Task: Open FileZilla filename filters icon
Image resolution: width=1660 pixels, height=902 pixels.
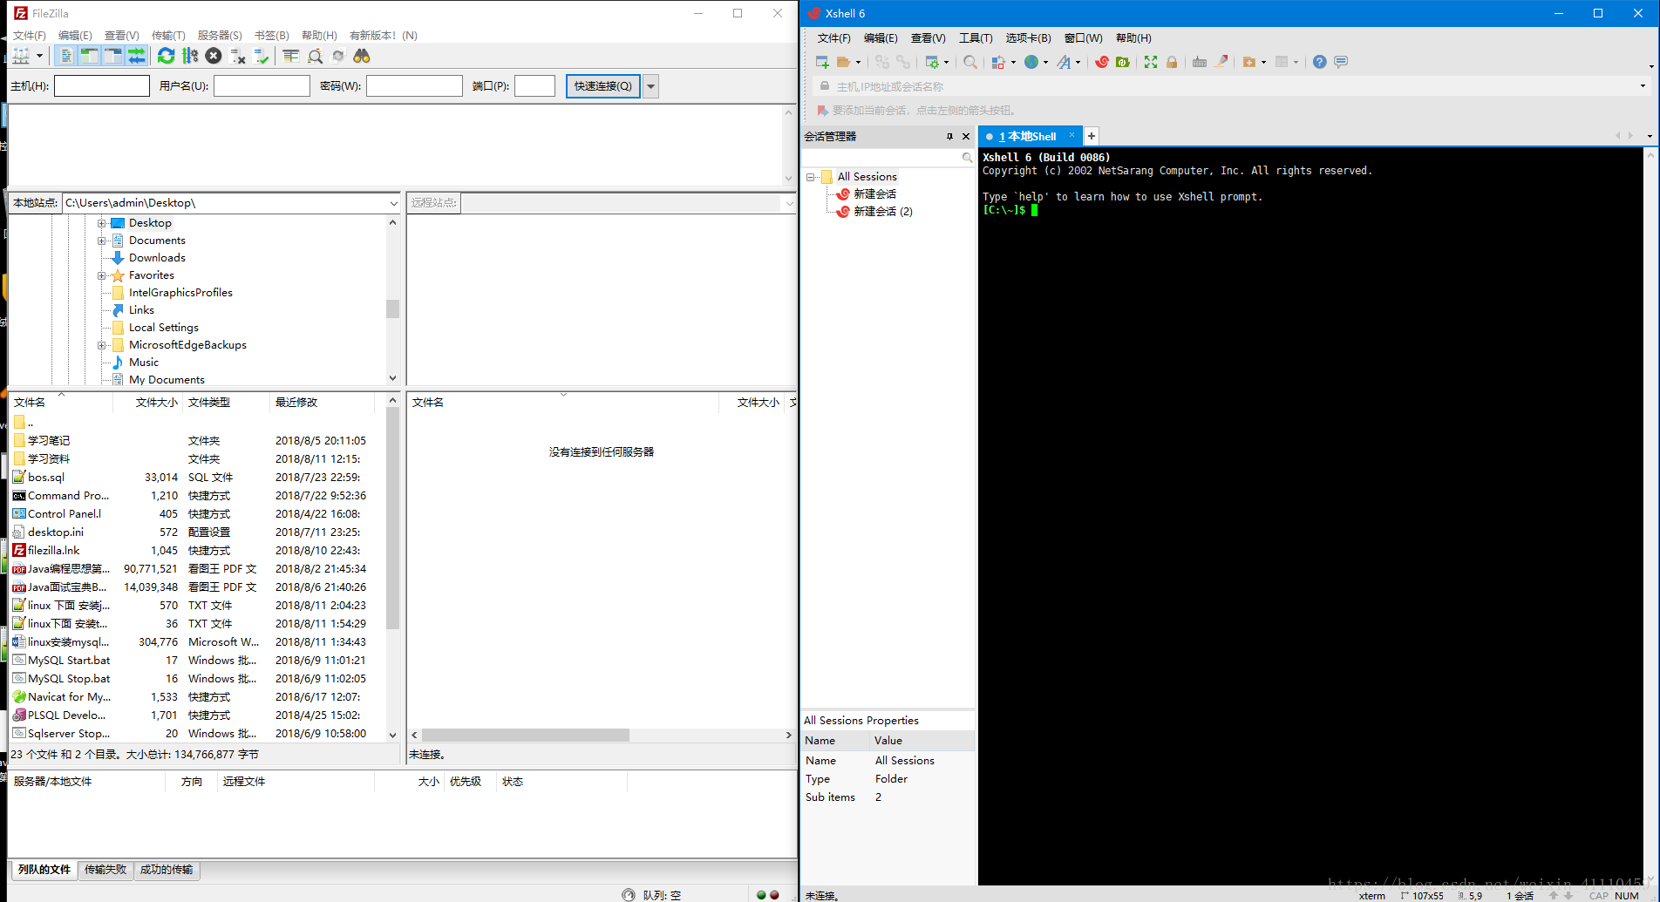Action: coord(291,56)
